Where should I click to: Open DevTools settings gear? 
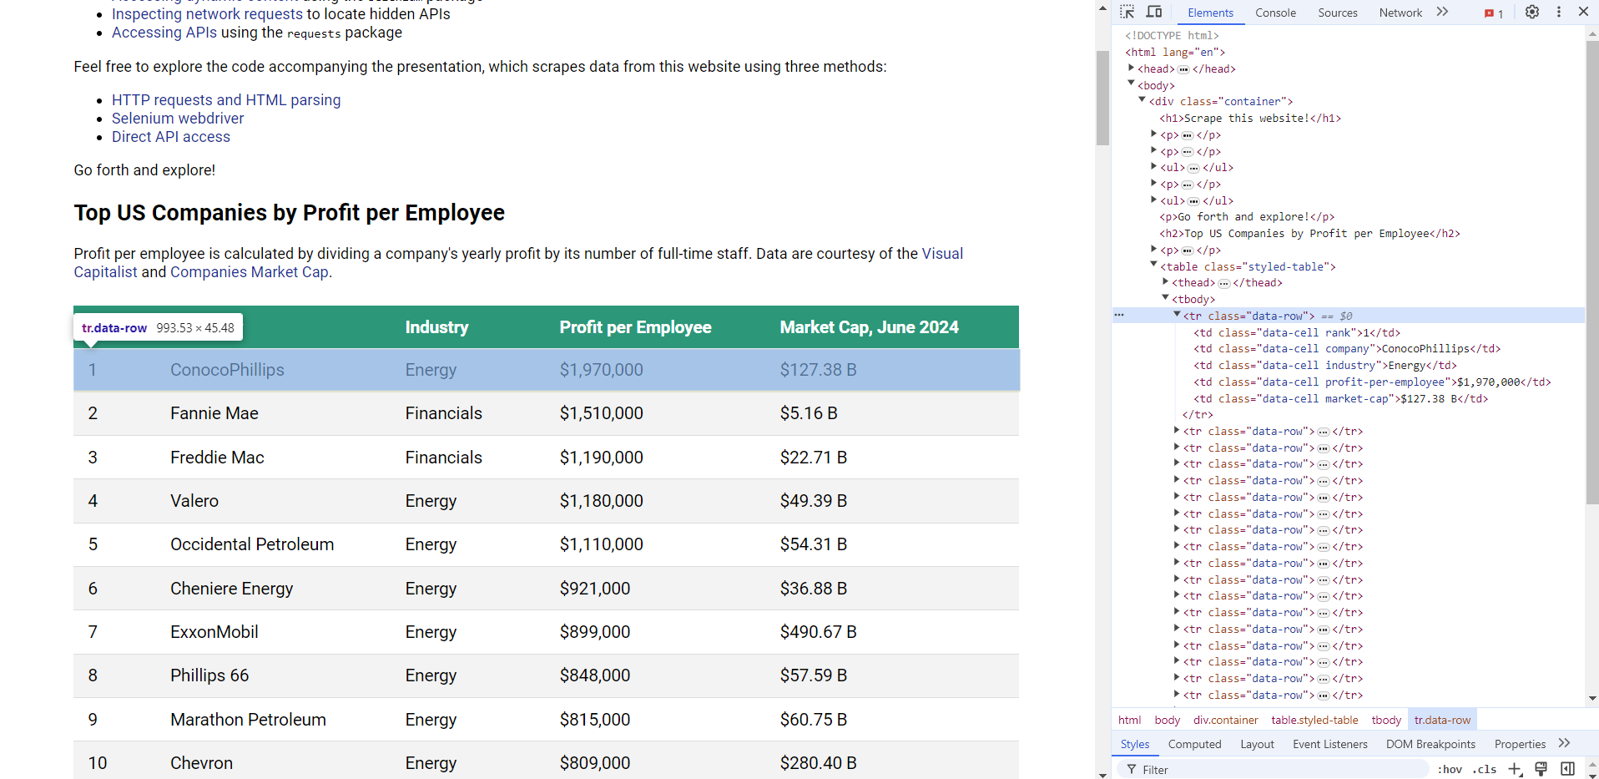(x=1532, y=12)
